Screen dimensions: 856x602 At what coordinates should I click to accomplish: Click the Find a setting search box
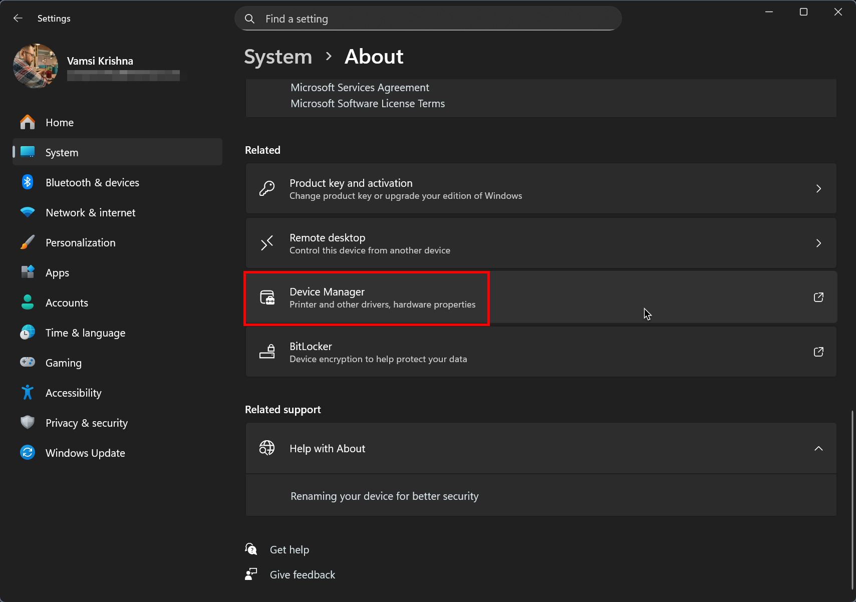[428, 19]
